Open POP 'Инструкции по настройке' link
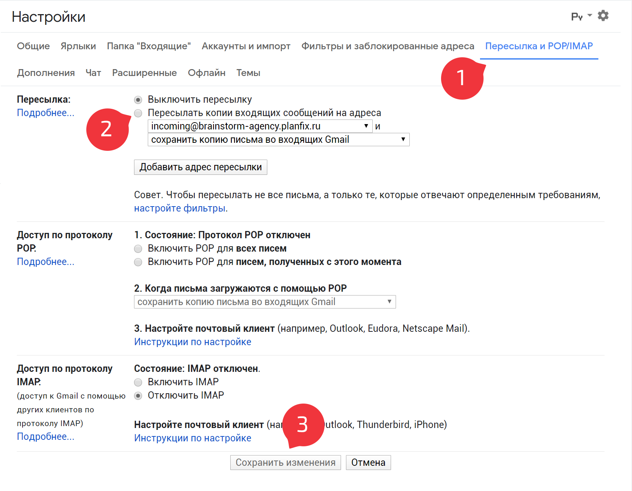This screenshot has width=632, height=491. tap(192, 342)
